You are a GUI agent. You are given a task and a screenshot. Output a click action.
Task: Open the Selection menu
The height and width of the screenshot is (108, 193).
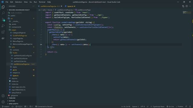coord(18,2)
